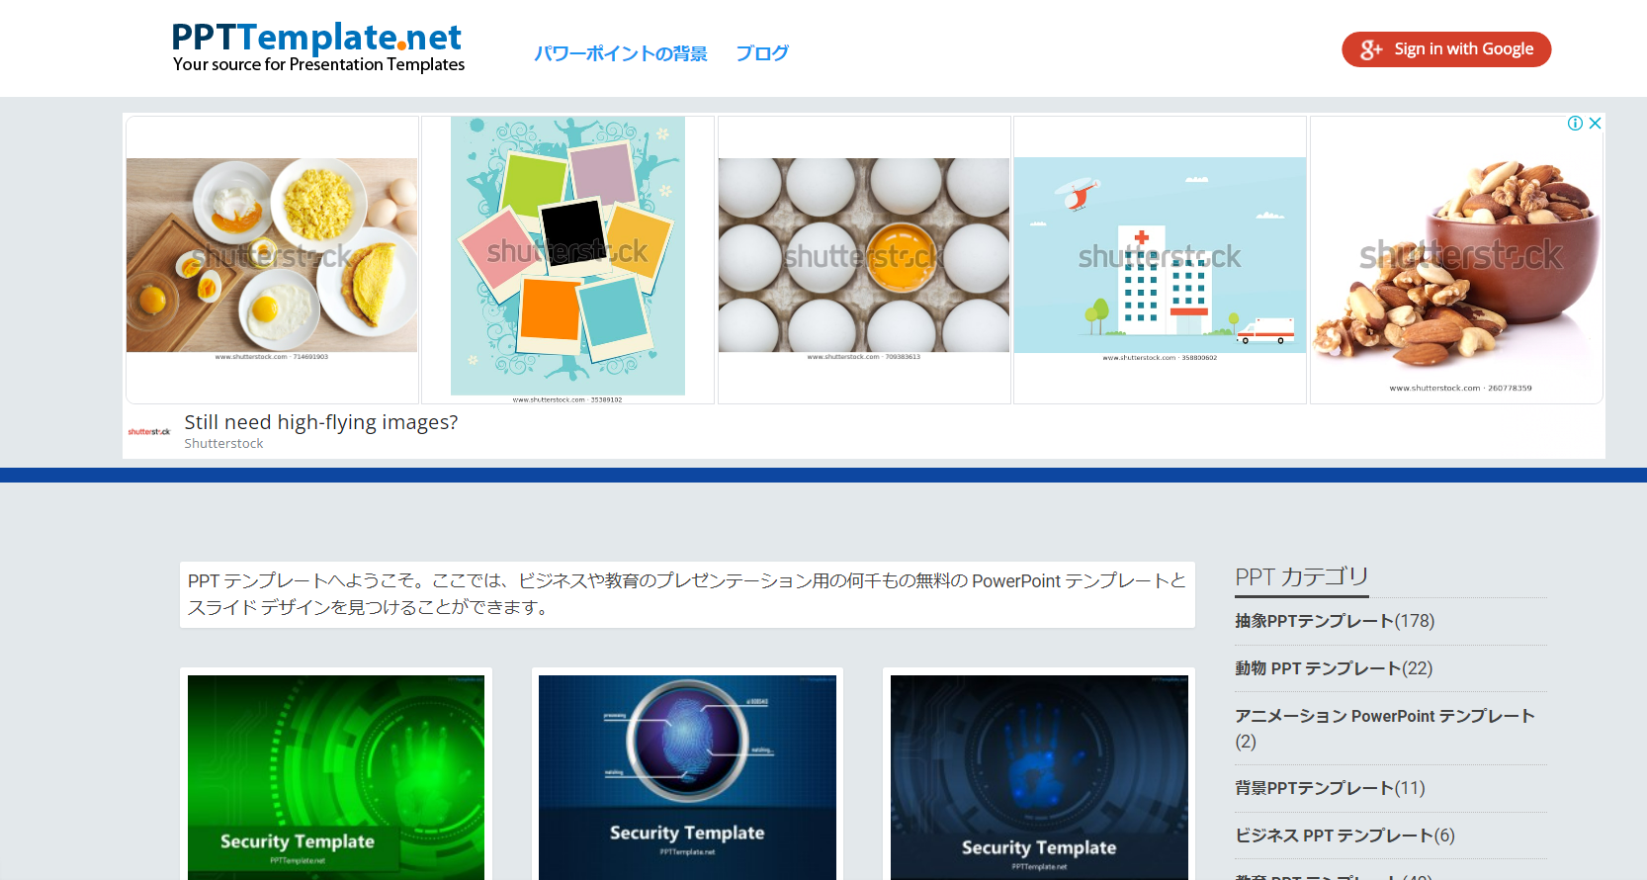Image resolution: width=1647 pixels, height=880 pixels.
Task: Click the egg carton stock photo
Action: tap(864, 257)
